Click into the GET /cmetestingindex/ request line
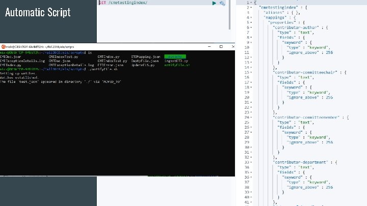The width and height of the screenshot is (367, 206). click(x=123, y=3)
